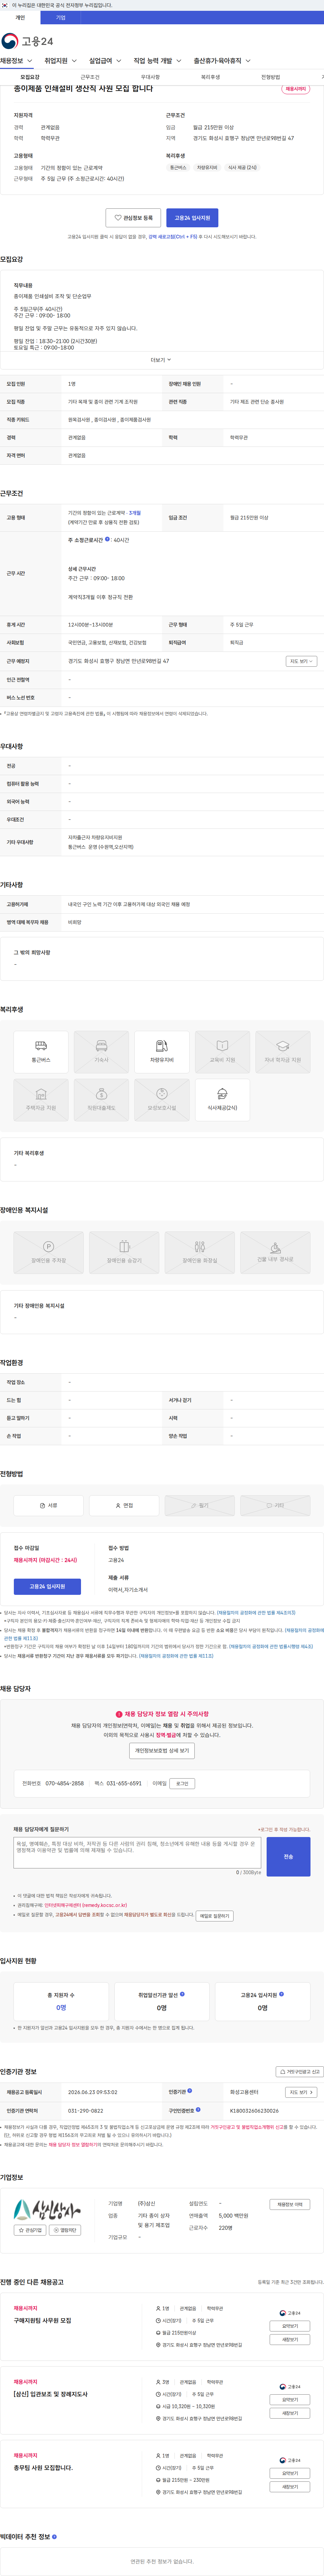This screenshot has width=324, height=2576.
Task: Go to the 모집요강 section tab
Action: (30, 77)
